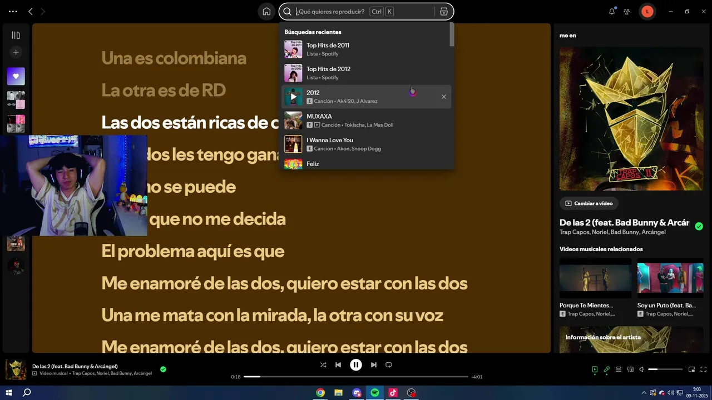Adjust Spotify volume slider
Image resolution: width=712 pixels, height=400 pixels.
coord(665,369)
